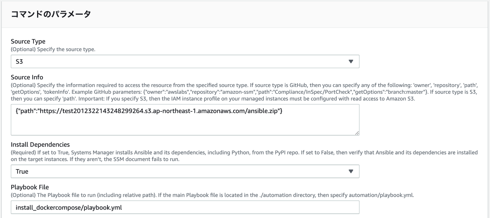Click the Playbook File description about automation/playbook.yml
The image size is (490, 218).
(x=212, y=195)
